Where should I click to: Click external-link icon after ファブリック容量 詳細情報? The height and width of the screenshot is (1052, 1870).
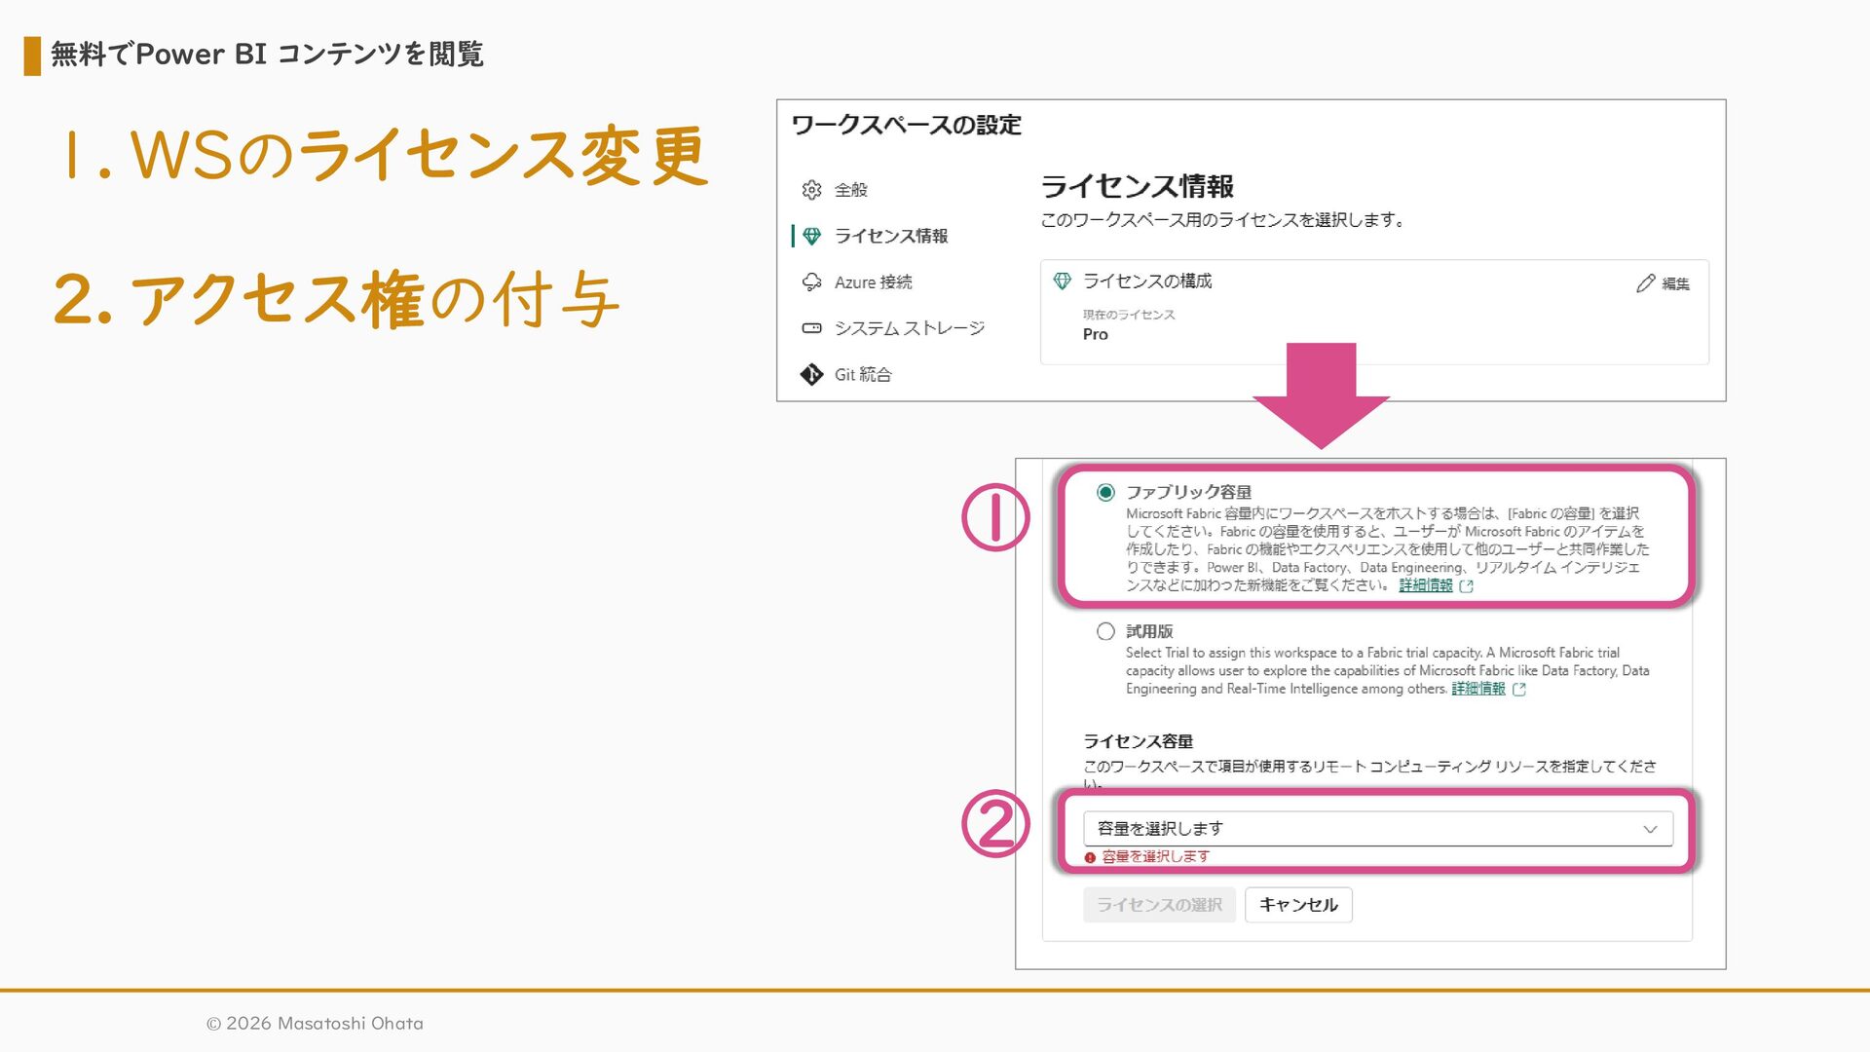tap(1467, 586)
